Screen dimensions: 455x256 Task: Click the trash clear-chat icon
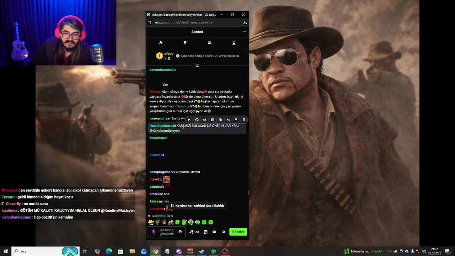pos(185,43)
